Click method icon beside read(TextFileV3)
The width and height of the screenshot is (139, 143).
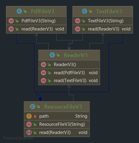(x=44, y=81)
